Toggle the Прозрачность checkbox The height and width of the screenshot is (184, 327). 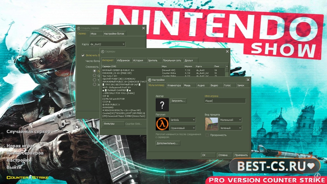[x=207, y=135]
